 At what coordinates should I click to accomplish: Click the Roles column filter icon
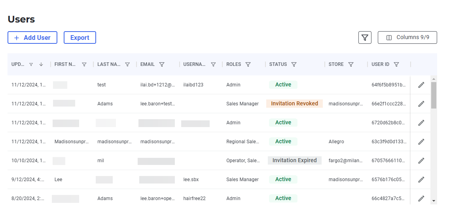coord(248,64)
